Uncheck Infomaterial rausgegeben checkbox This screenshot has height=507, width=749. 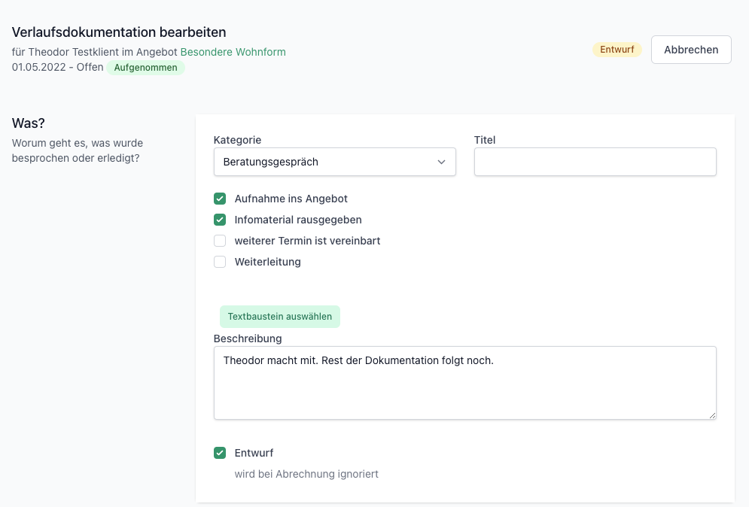tap(220, 220)
